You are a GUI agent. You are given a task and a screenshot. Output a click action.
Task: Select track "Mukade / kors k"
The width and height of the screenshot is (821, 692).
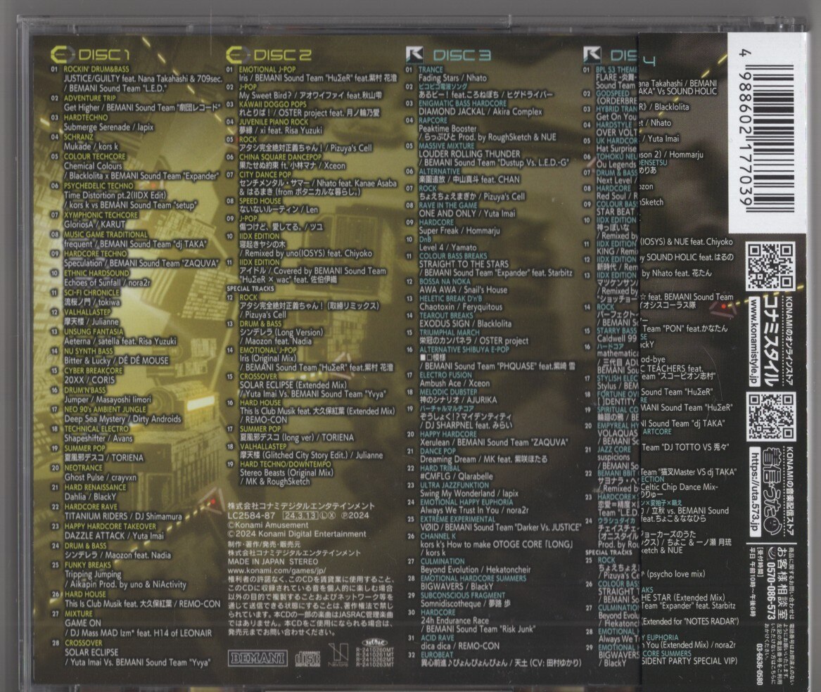(91, 146)
